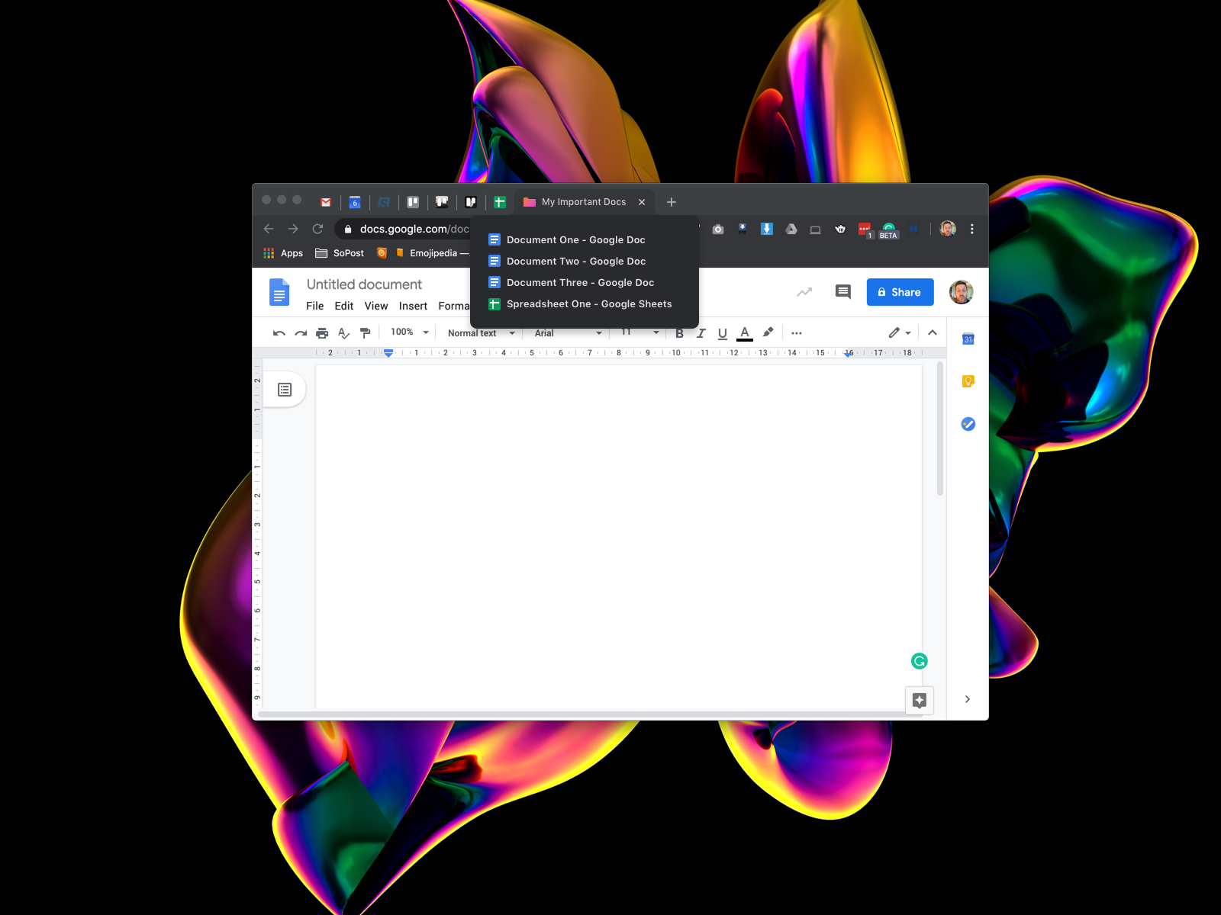Open Spreadsheet One - Google Sheets entry
The width and height of the screenshot is (1221, 915).
click(588, 304)
